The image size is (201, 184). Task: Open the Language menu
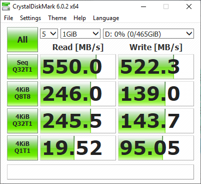pos(106,18)
